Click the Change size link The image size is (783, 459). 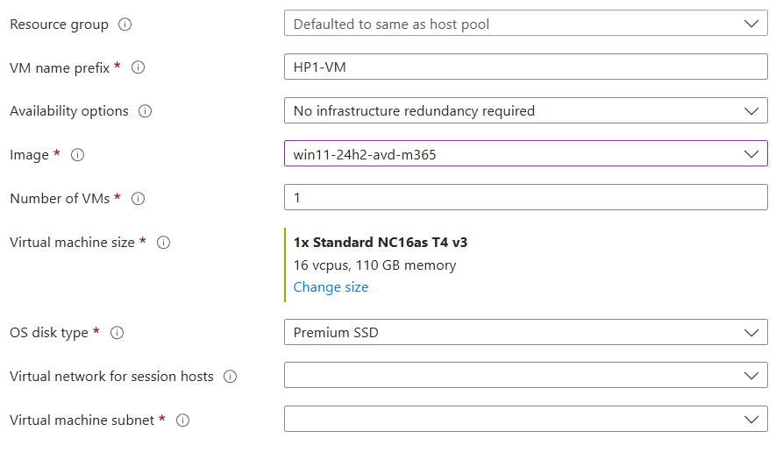(x=331, y=287)
